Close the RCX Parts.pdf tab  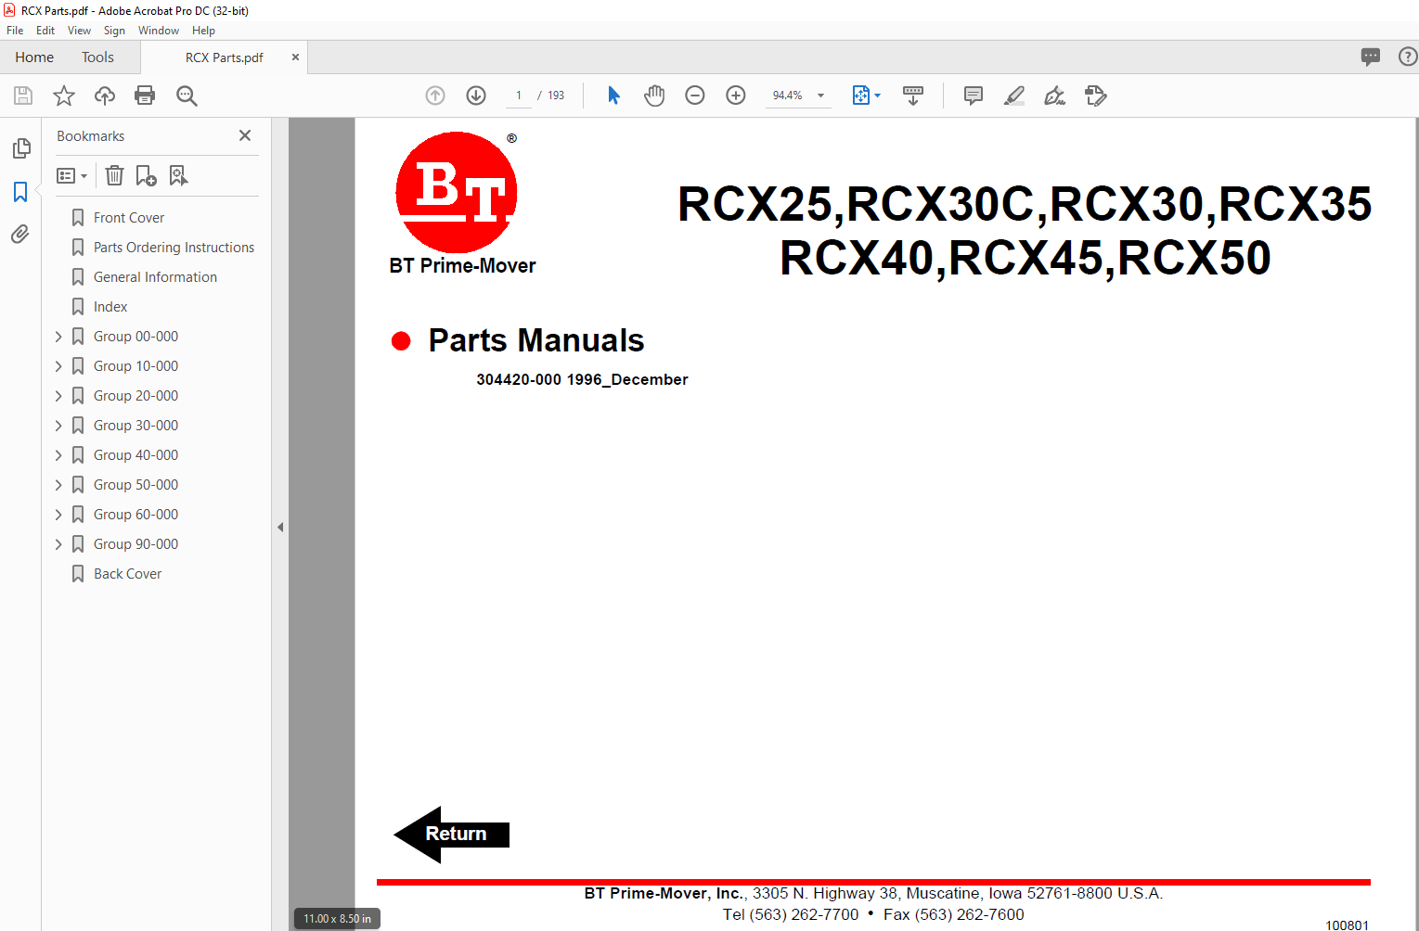tap(295, 57)
